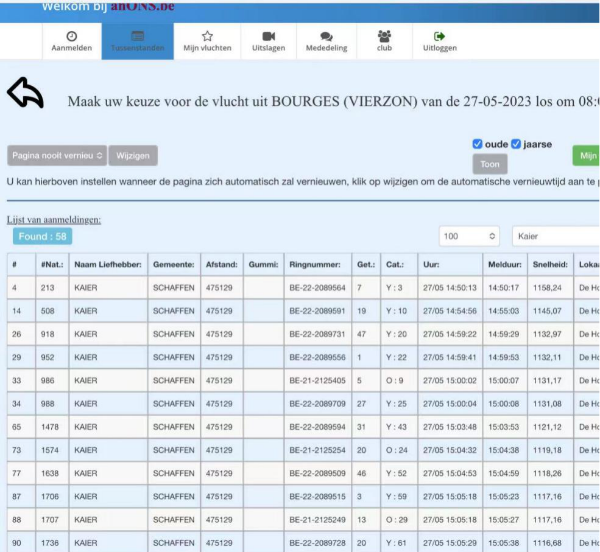Open the Mijn vluchten menu label
Image resolution: width=600 pixels, height=552 pixels.
(x=207, y=49)
